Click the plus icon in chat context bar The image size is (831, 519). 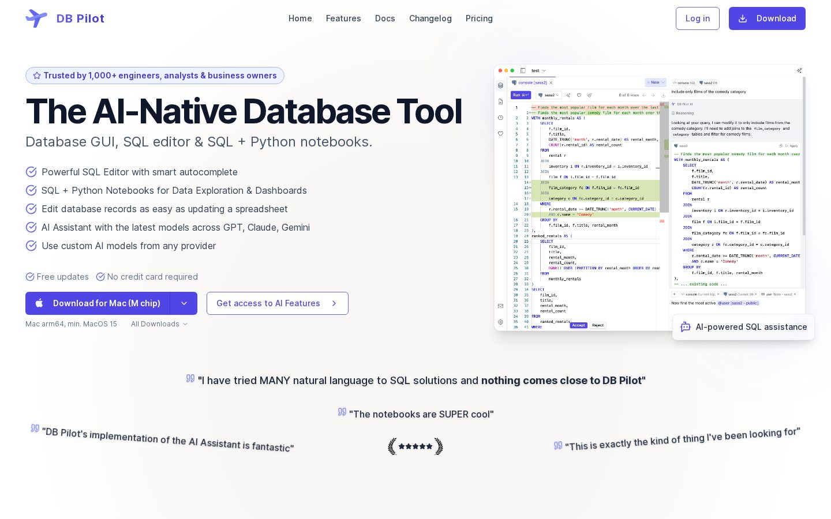click(x=675, y=294)
